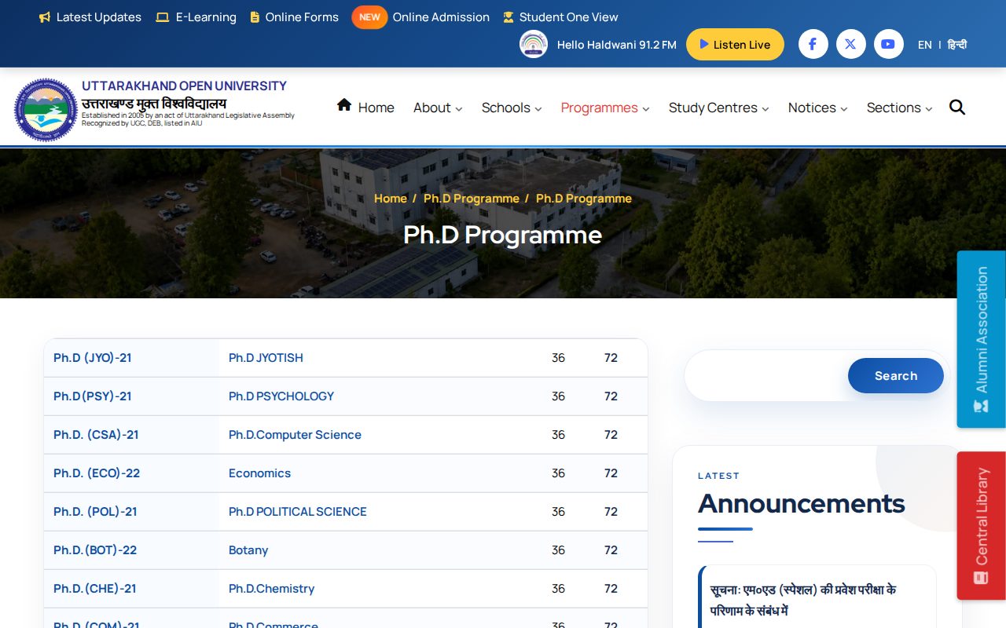The height and width of the screenshot is (628, 1006).
Task: Expand the About dropdown menu
Action: coord(438,108)
